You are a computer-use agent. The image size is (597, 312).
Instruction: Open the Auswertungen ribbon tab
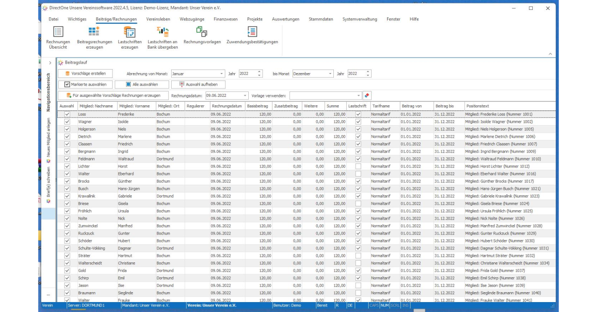coord(286,19)
